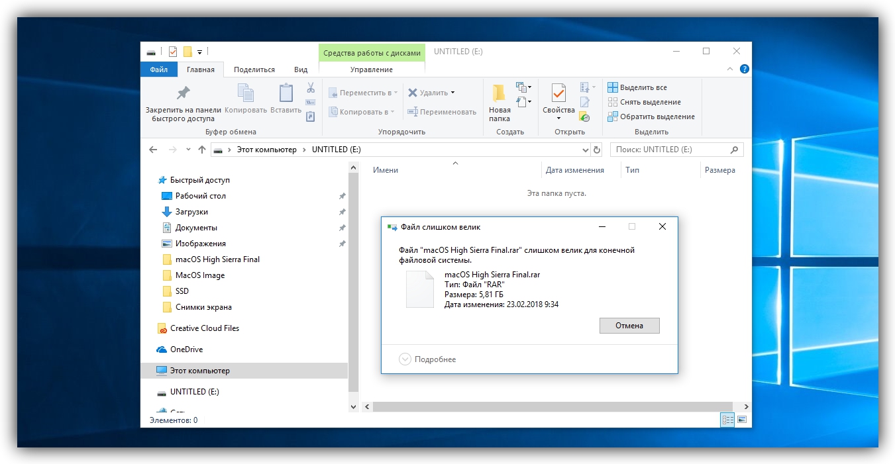Screen dimensions: 895x464
Task: Click Этот компьютер in the address bar
Action: pos(267,150)
